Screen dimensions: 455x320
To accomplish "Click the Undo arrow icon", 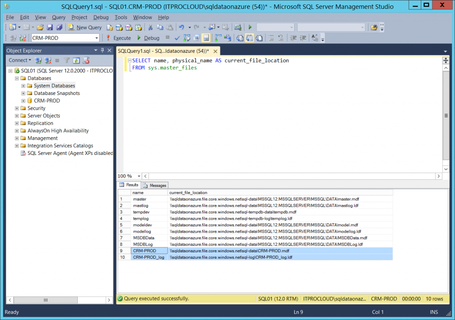I will tap(182, 27).
